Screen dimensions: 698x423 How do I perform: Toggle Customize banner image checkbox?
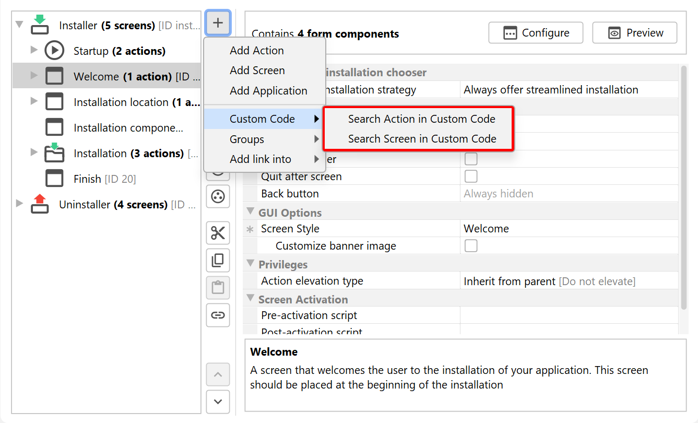(x=471, y=245)
